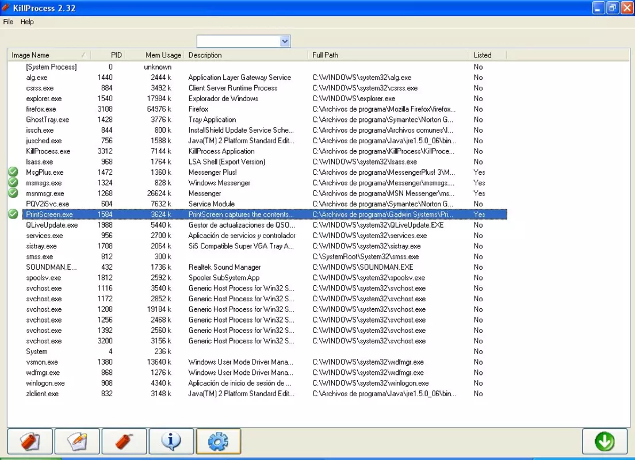Toggle green check next to msmsgs.exe
The height and width of the screenshot is (460, 635).
pyautogui.click(x=13, y=182)
